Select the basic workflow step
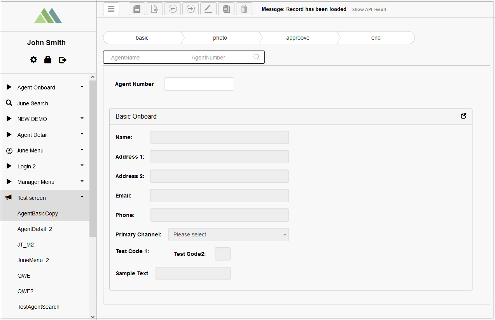Viewport: 495px width, 320px height. (x=142, y=38)
